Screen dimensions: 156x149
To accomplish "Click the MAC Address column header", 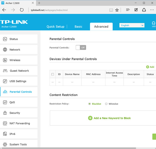I will pos(93,74).
